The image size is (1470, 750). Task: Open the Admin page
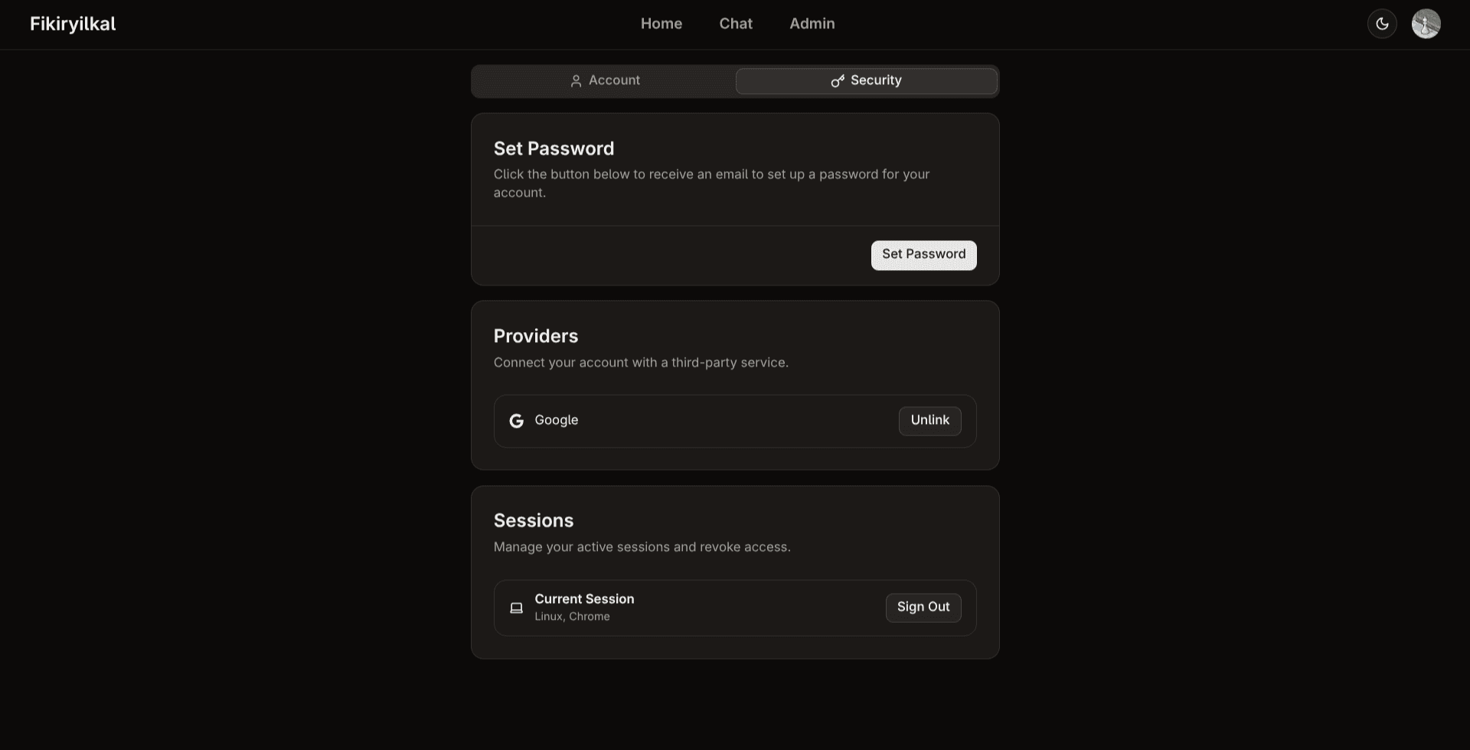pos(812,24)
